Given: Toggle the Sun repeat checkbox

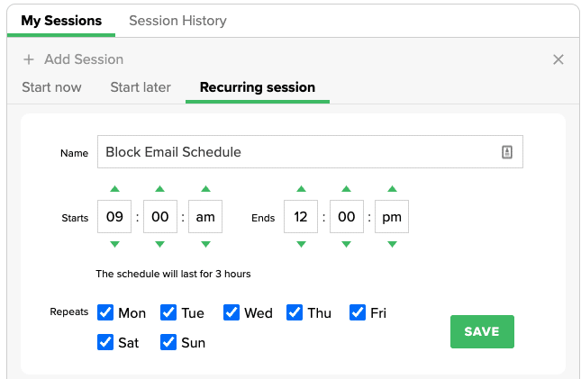Looking at the screenshot, I should [x=168, y=342].
